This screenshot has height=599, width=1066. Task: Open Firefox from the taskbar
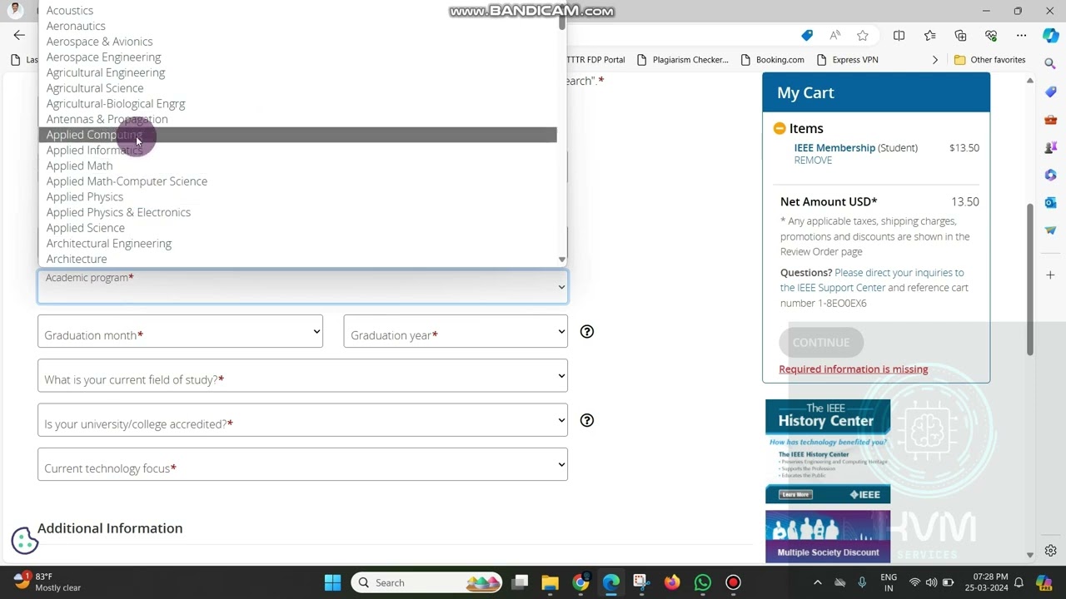tap(672, 582)
